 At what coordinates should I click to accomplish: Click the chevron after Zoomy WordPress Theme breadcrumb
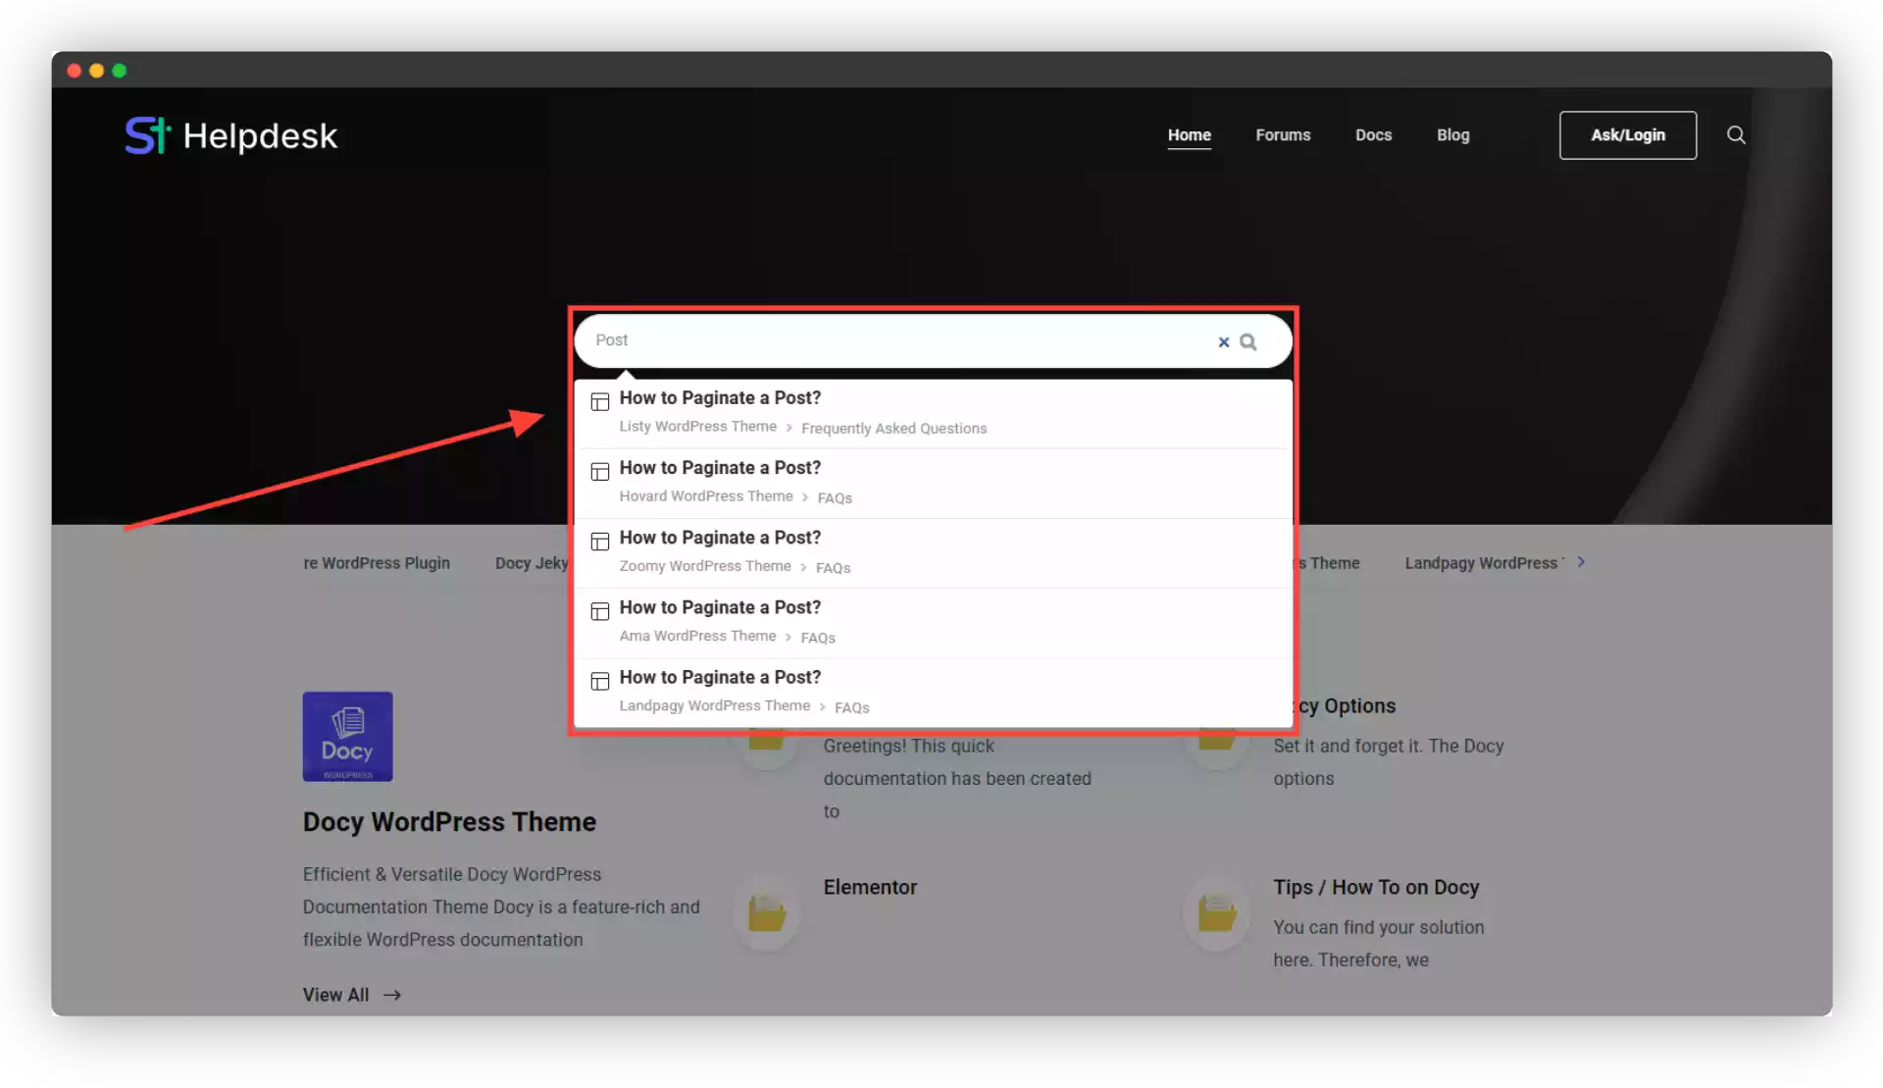pyautogui.click(x=804, y=566)
